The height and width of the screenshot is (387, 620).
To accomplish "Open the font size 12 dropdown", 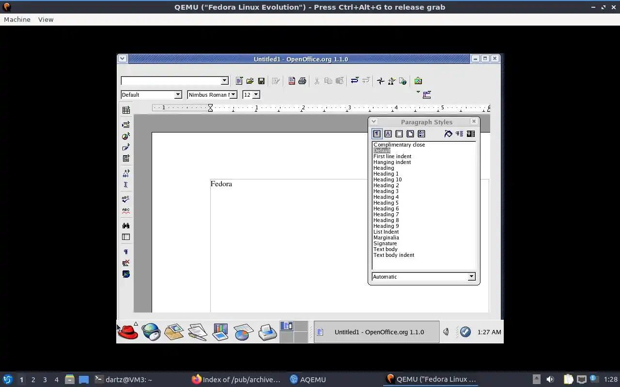I will (x=256, y=95).
